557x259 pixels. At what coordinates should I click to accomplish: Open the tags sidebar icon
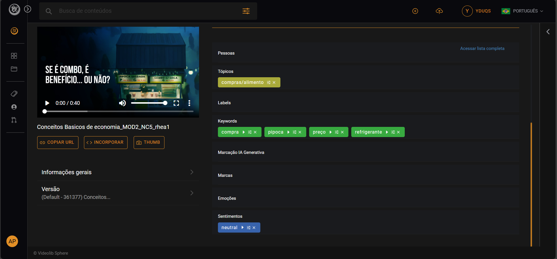coord(14,93)
